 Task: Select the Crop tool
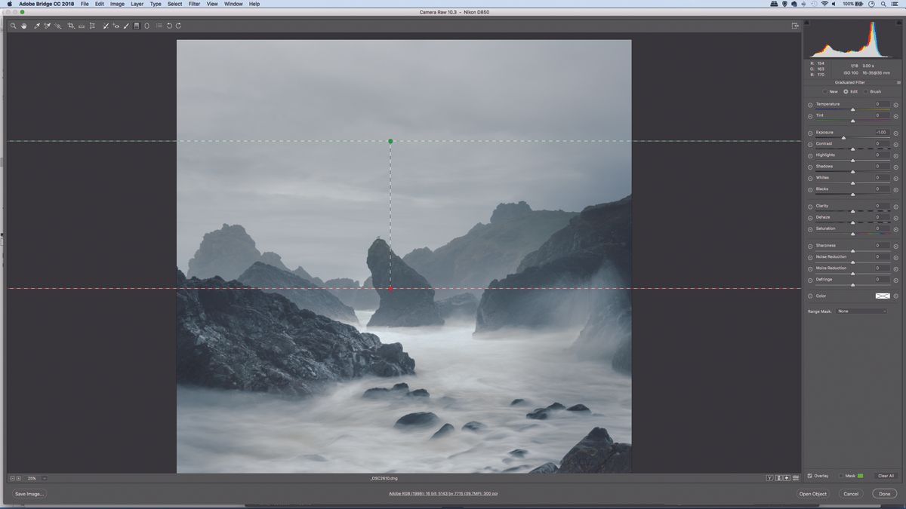pos(70,26)
